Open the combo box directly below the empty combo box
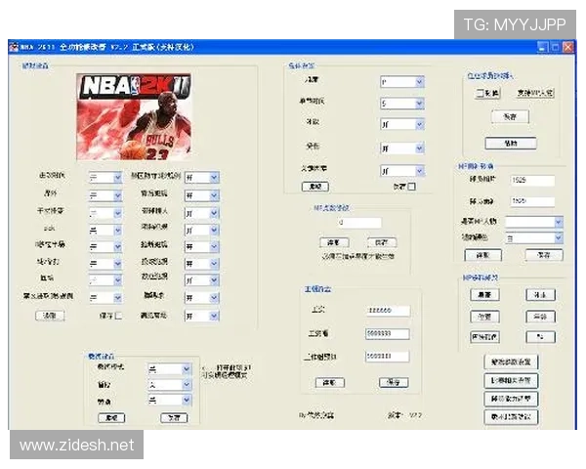586x469 pixels. [x=533, y=237]
